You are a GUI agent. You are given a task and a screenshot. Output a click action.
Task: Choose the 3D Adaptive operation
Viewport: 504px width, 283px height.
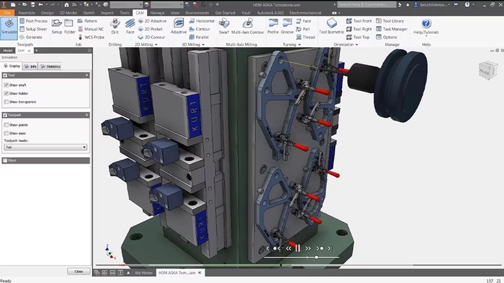tap(179, 26)
